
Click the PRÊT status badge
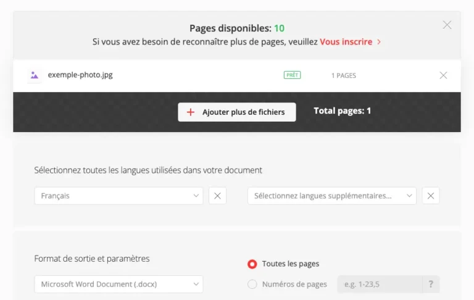[292, 75]
